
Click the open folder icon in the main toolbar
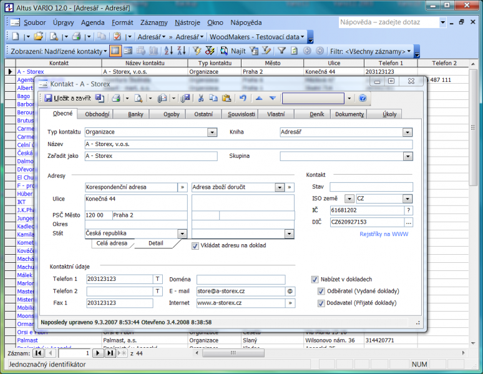[39, 37]
